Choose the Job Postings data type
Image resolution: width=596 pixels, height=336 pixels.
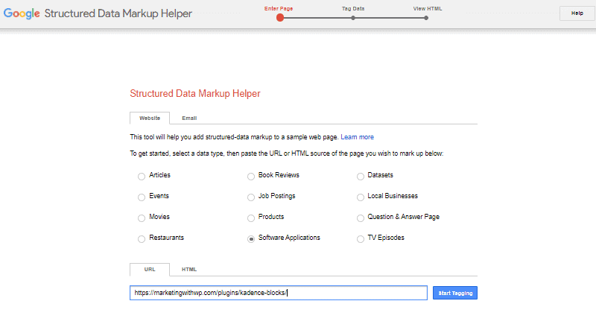tap(251, 197)
